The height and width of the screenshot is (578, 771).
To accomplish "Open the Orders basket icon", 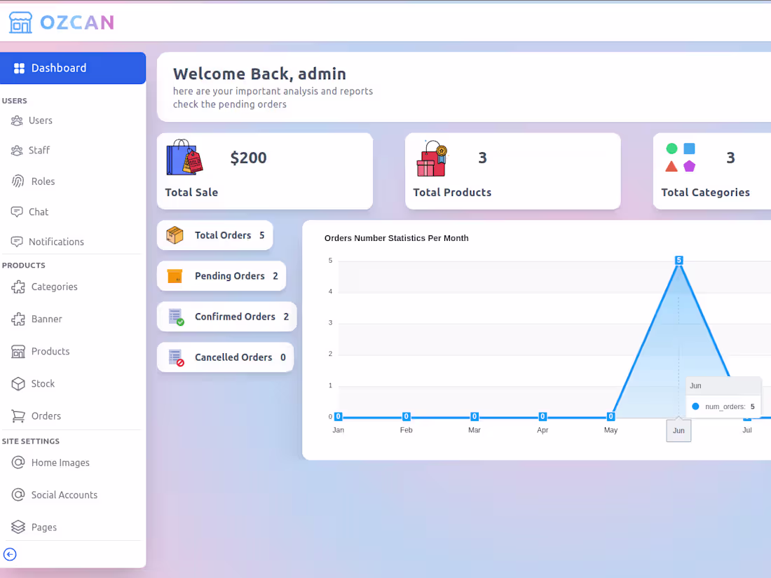I will point(18,415).
